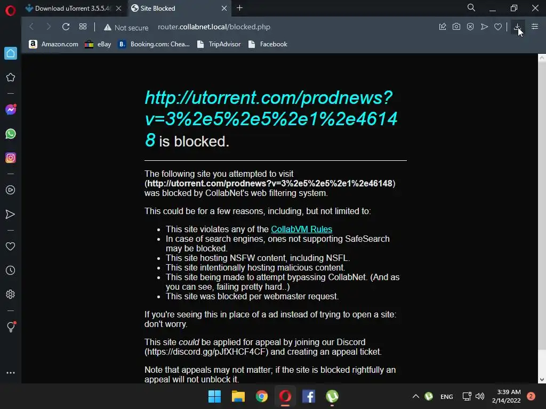Open the edit/share page icon in address bar
The width and height of the screenshot is (546, 409).
[x=443, y=27]
